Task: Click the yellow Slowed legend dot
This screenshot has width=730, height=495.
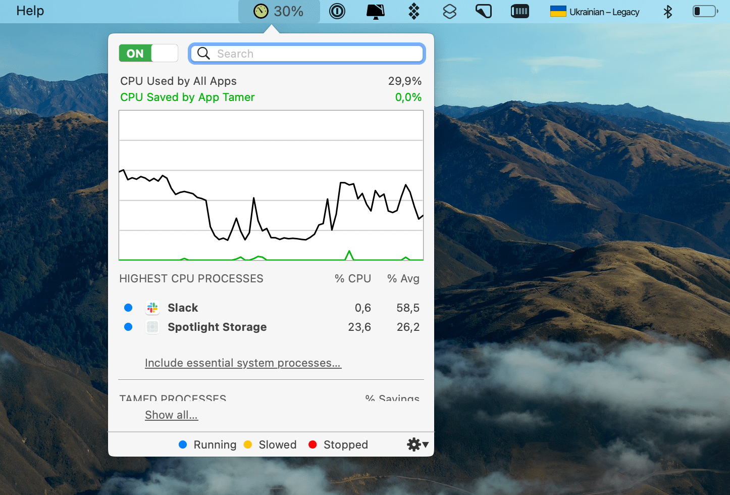Action: [x=247, y=444]
